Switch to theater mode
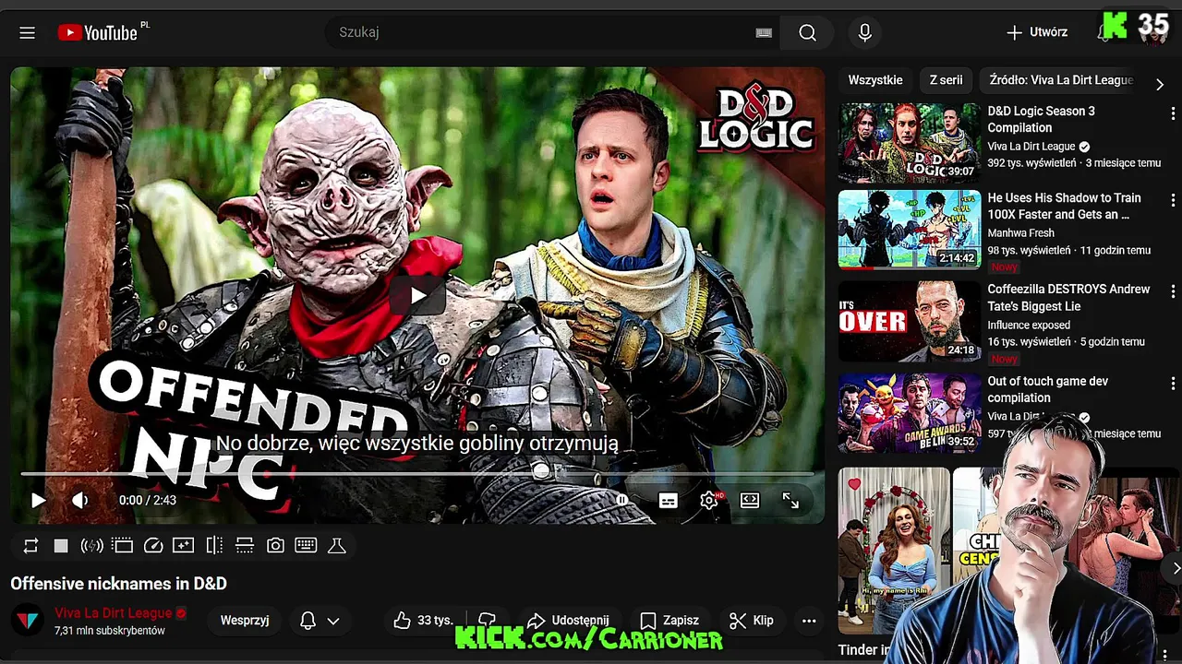The width and height of the screenshot is (1182, 664). tap(750, 500)
